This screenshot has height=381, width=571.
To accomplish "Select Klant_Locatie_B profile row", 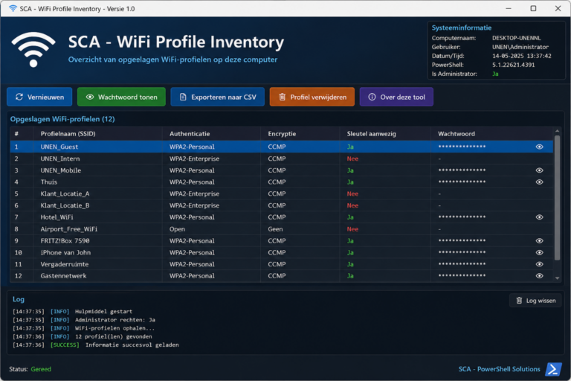I will 282,205.
